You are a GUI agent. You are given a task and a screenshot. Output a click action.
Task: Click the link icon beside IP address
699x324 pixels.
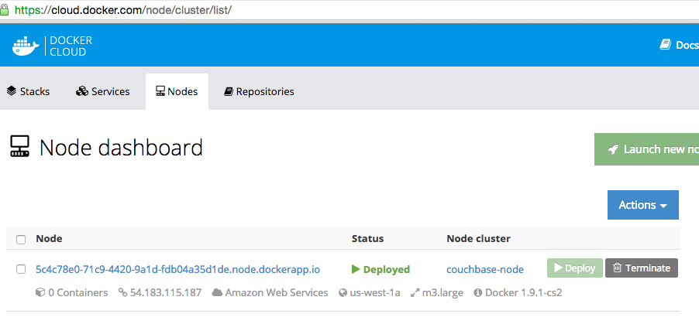coord(122,293)
